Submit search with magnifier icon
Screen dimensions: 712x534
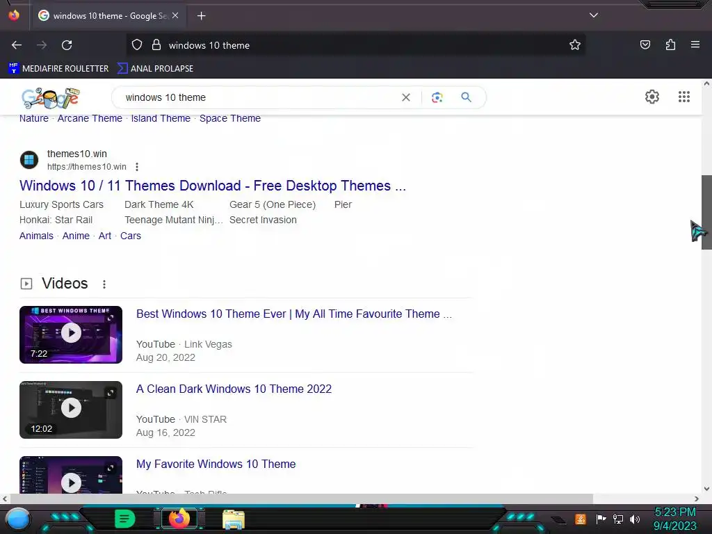466,97
